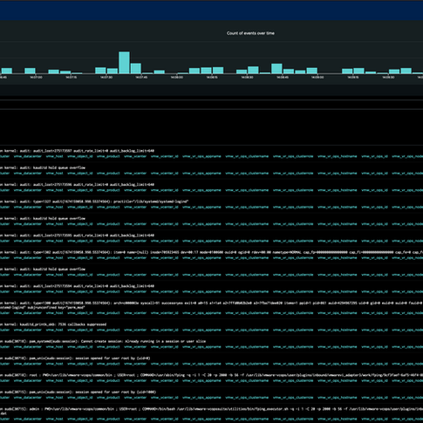Click the 14:09:00 time axis label
This screenshot has width=423, height=423.
tap(317, 78)
